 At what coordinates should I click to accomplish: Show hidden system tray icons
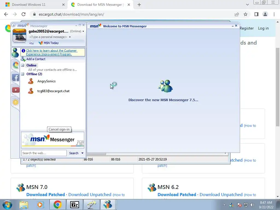(224, 205)
